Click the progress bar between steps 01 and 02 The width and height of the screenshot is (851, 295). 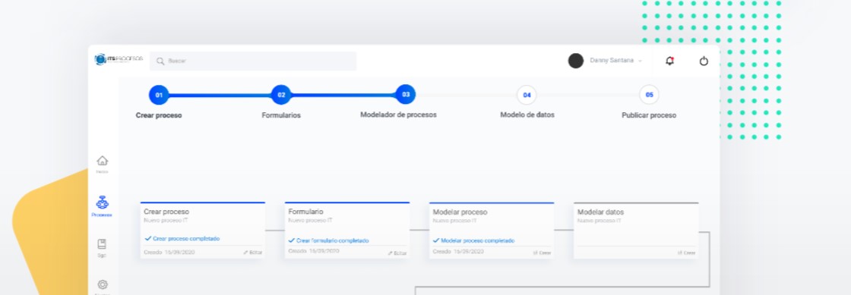pyautogui.click(x=220, y=96)
